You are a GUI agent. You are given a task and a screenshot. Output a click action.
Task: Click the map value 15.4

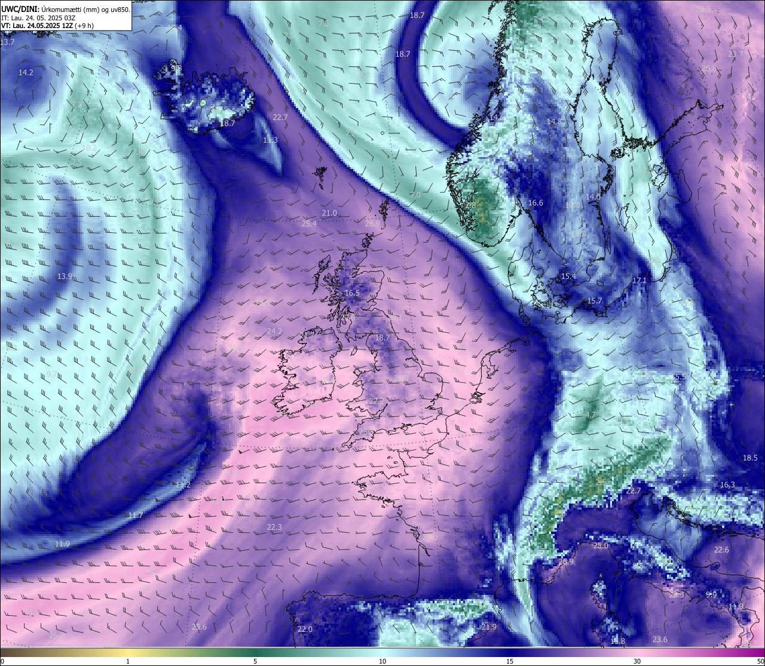pos(568,276)
